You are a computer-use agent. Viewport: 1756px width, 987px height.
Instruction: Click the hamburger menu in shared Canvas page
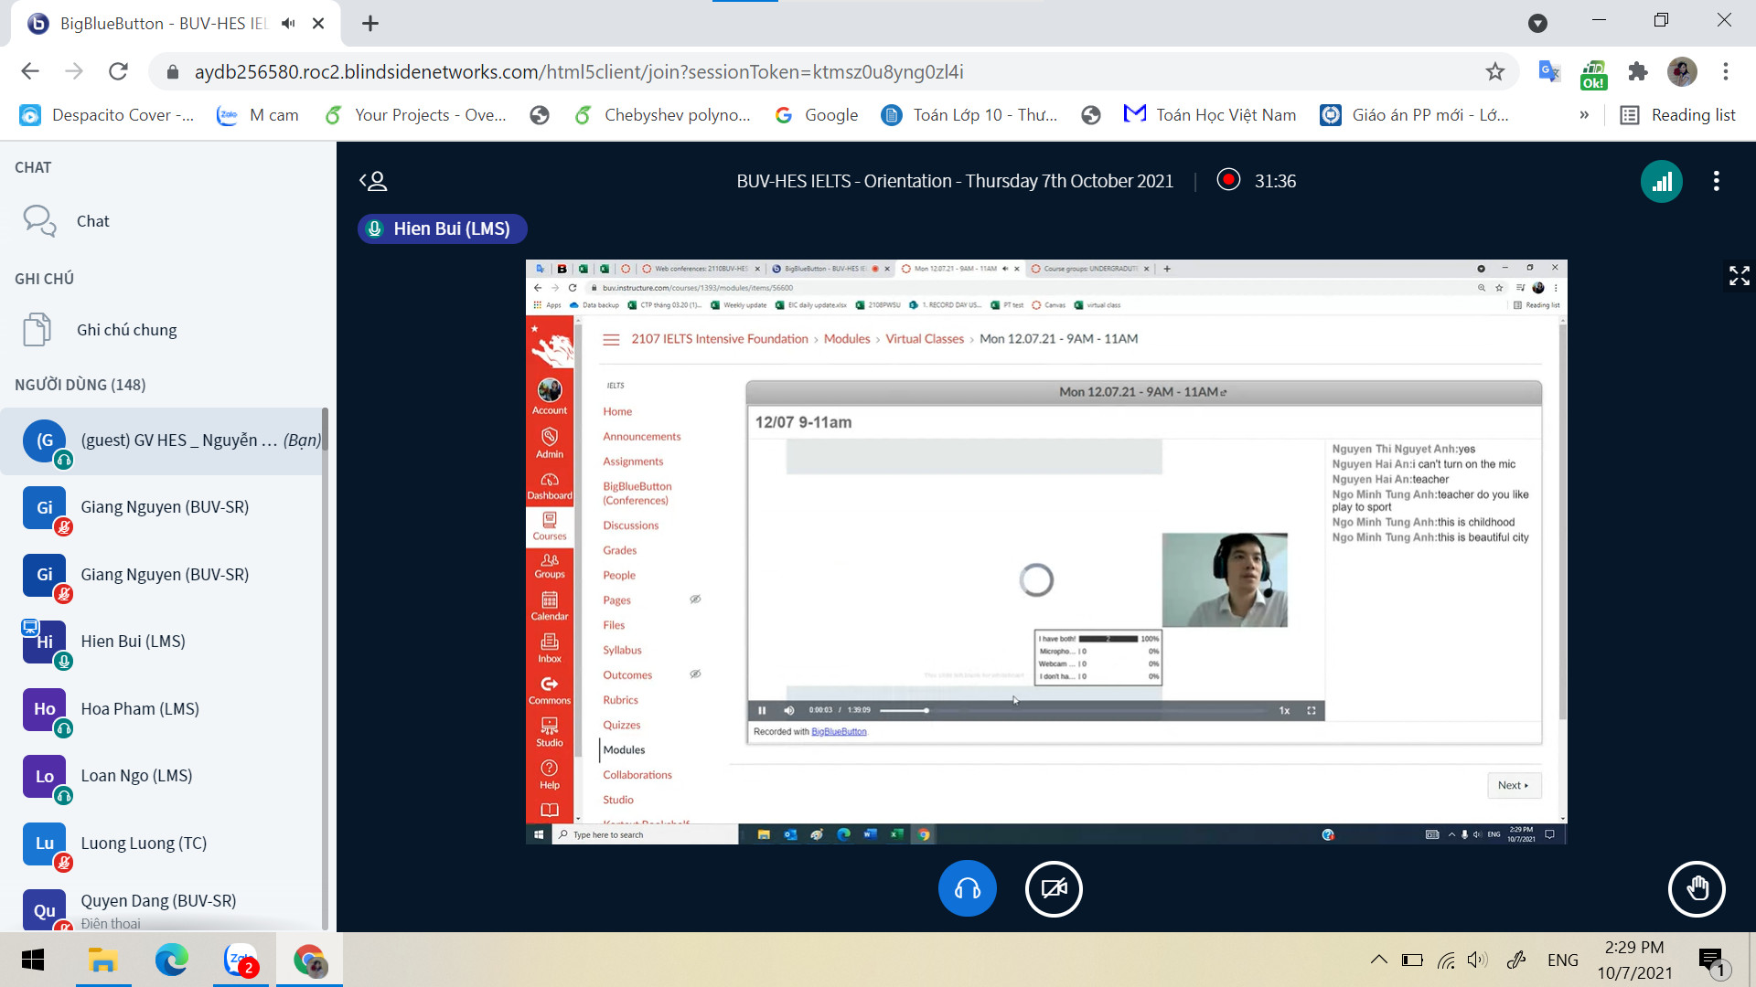pyautogui.click(x=611, y=339)
